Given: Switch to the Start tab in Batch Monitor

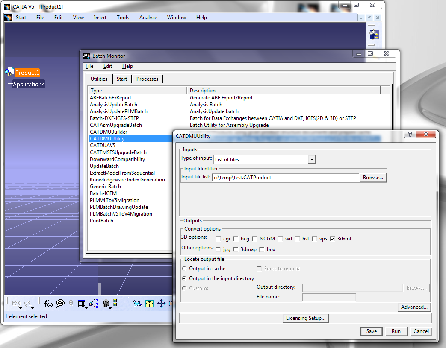Looking at the screenshot, I should point(122,79).
